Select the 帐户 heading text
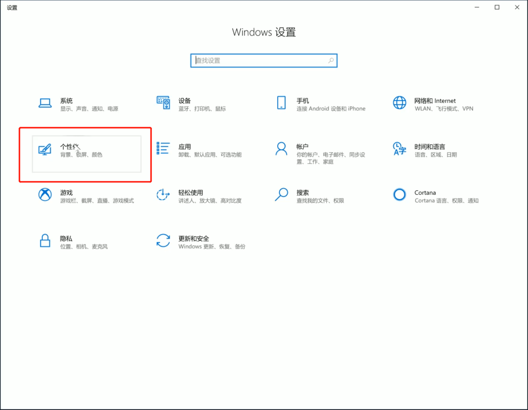Image resolution: width=528 pixels, height=410 pixels. 302,147
